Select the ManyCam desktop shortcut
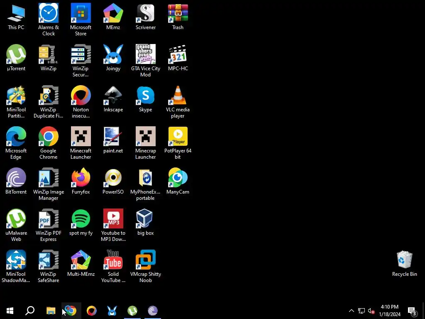 point(178,181)
